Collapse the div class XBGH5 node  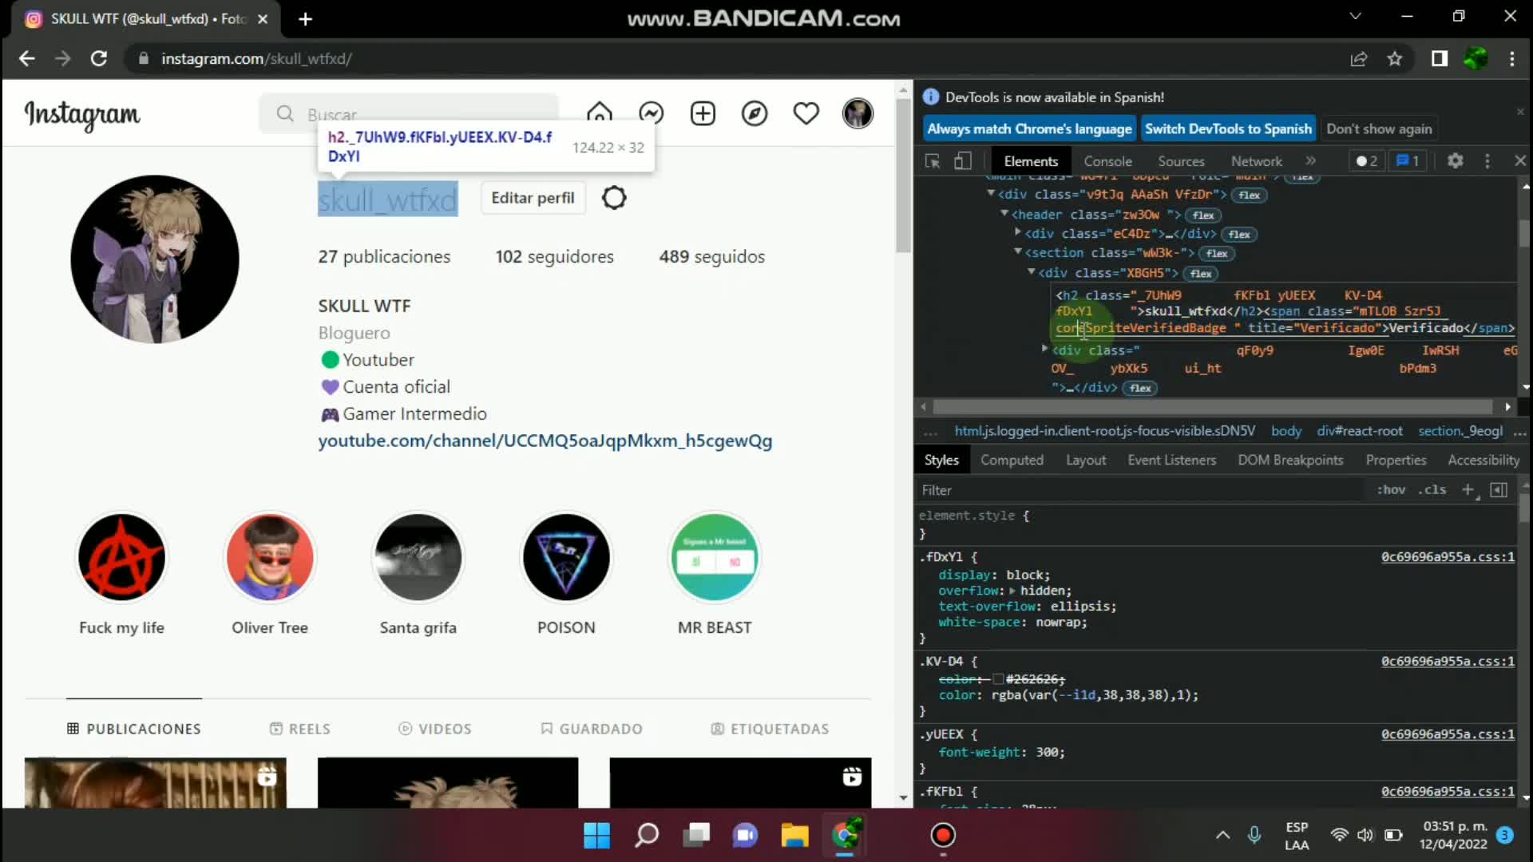(x=1032, y=272)
